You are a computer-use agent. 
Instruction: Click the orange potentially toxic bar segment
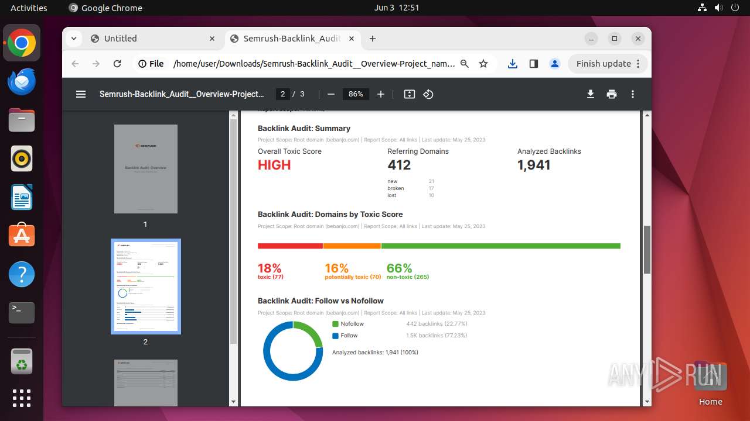click(x=352, y=246)
